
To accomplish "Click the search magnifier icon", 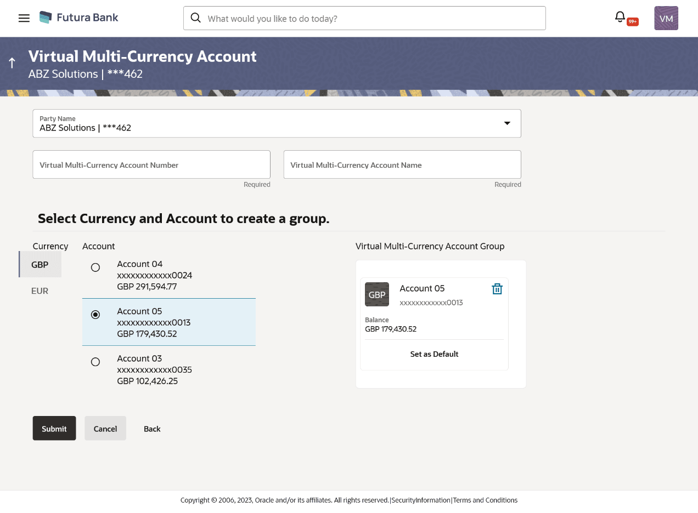I will pos(196,18).
